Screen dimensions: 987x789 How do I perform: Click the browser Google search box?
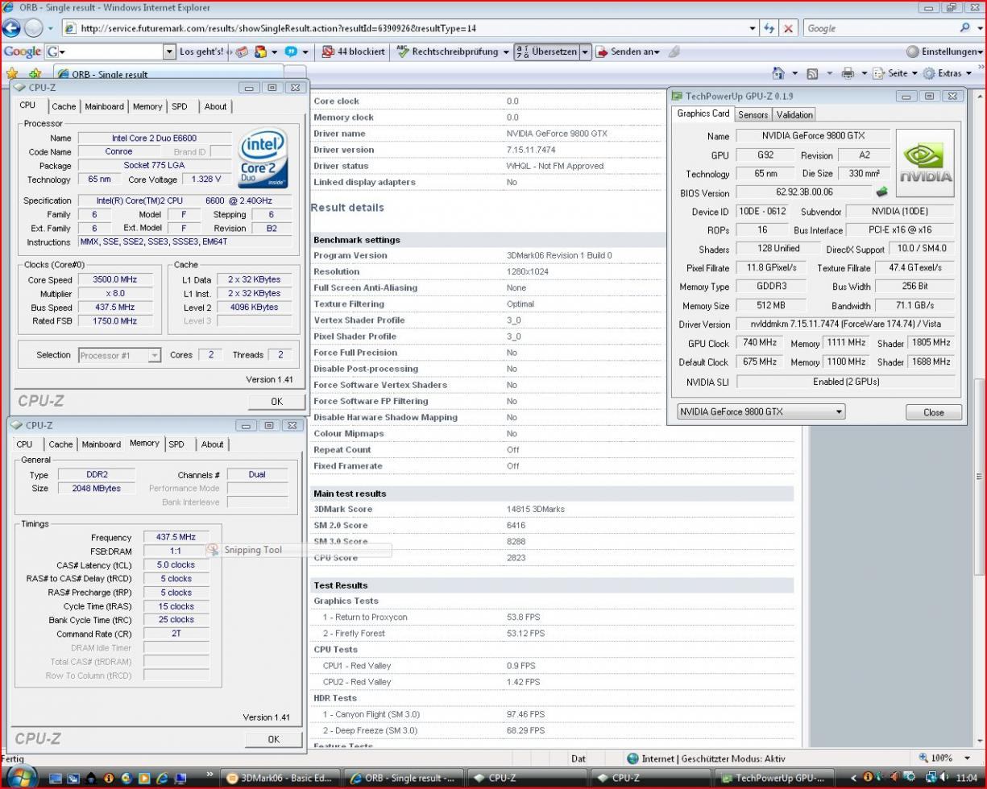coord(878,28)
